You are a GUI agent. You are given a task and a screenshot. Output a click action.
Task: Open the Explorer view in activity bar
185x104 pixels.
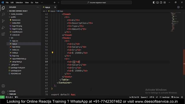pyautogui.click(x=3, y=8)
